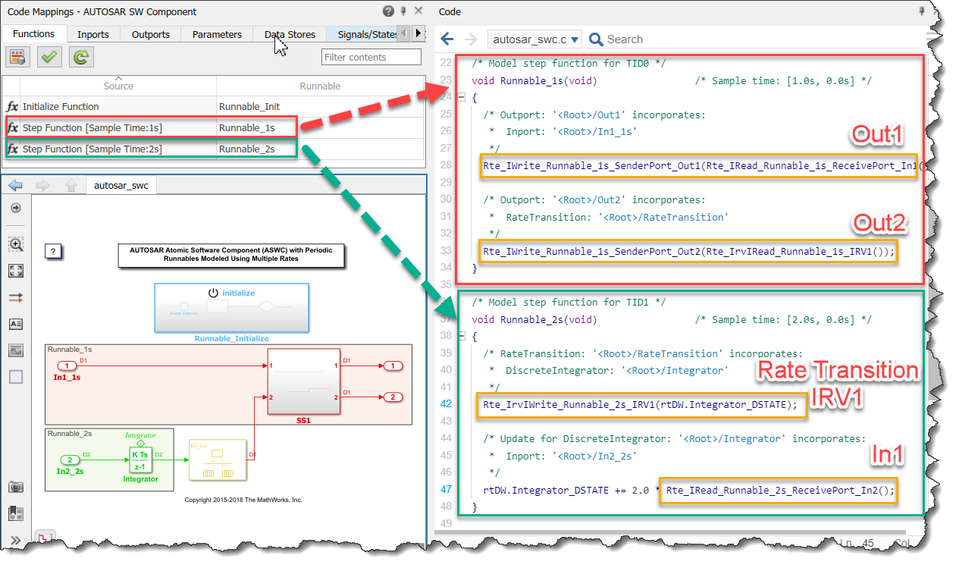Click the Annotation text icon in palette
The image size is (959, 571).
[16, 324]
